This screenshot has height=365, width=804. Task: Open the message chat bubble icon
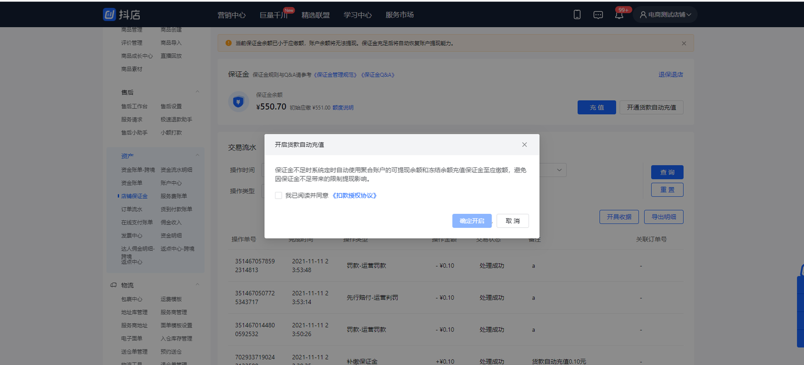point(598,14)
